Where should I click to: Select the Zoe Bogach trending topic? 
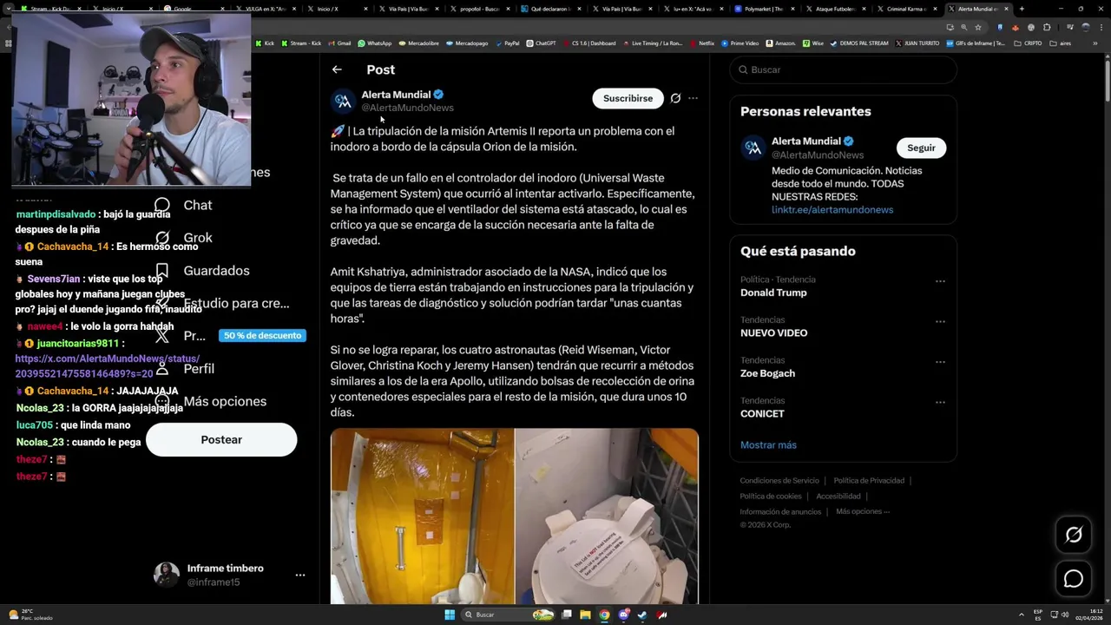click(767, 373)
